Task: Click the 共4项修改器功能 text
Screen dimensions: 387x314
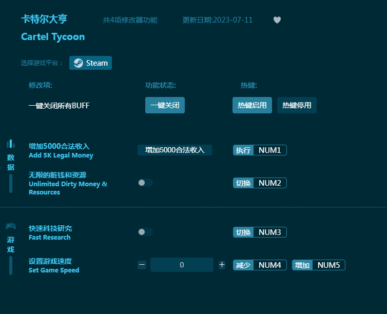Action: 130,20
